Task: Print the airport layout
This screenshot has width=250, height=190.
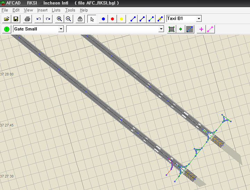Action: coord(27,19)
